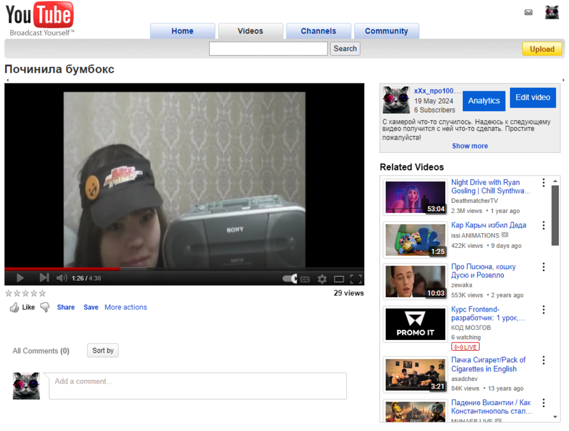Switch to the Videos tab
Image resolution: width=569 pixels, height=431 pixels.
[250, 31]
